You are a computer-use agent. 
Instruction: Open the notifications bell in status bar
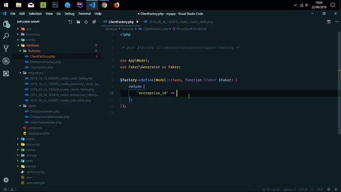coord(336,189)
